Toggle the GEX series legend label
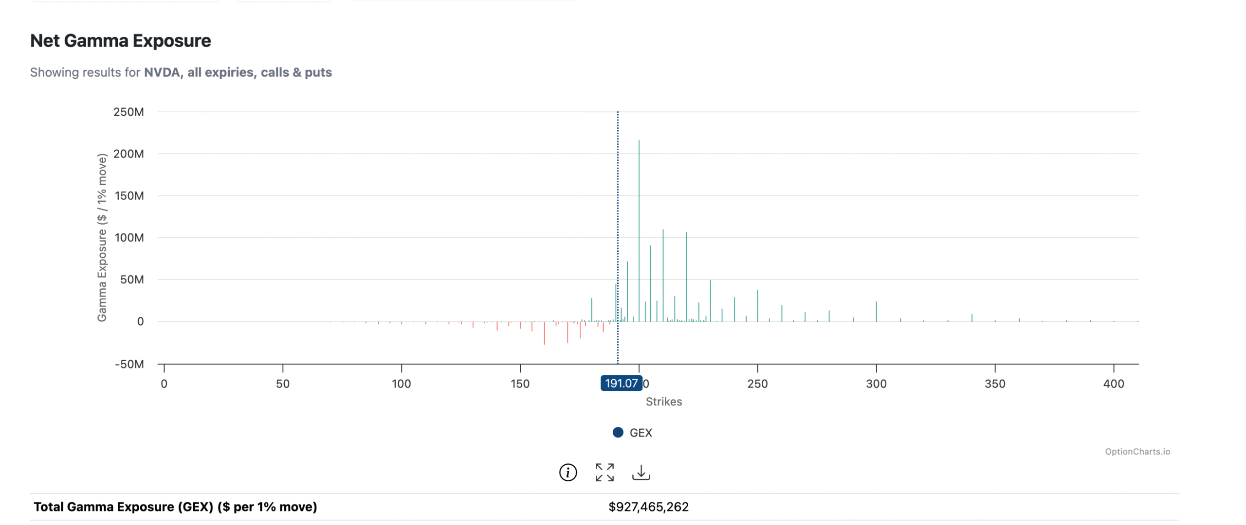The image size is (1246, 525). 641,433
